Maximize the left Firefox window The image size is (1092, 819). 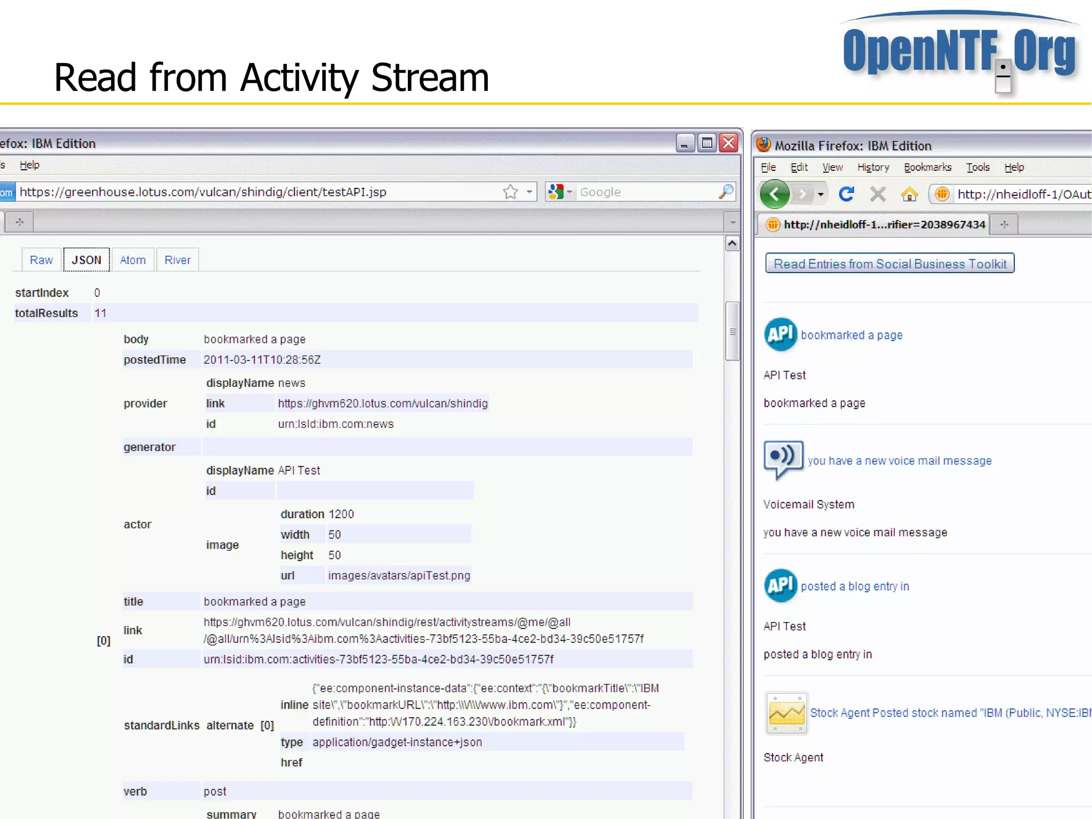point(706,143)
